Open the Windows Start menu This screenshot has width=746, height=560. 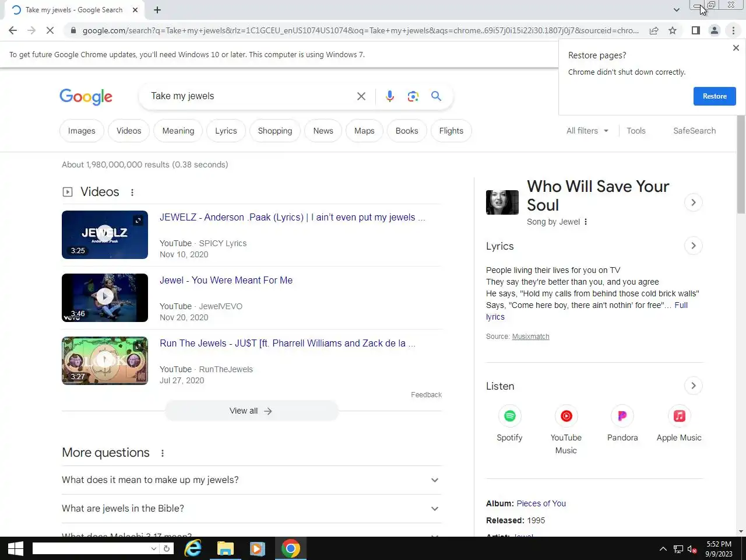click(x=15, y=548)
